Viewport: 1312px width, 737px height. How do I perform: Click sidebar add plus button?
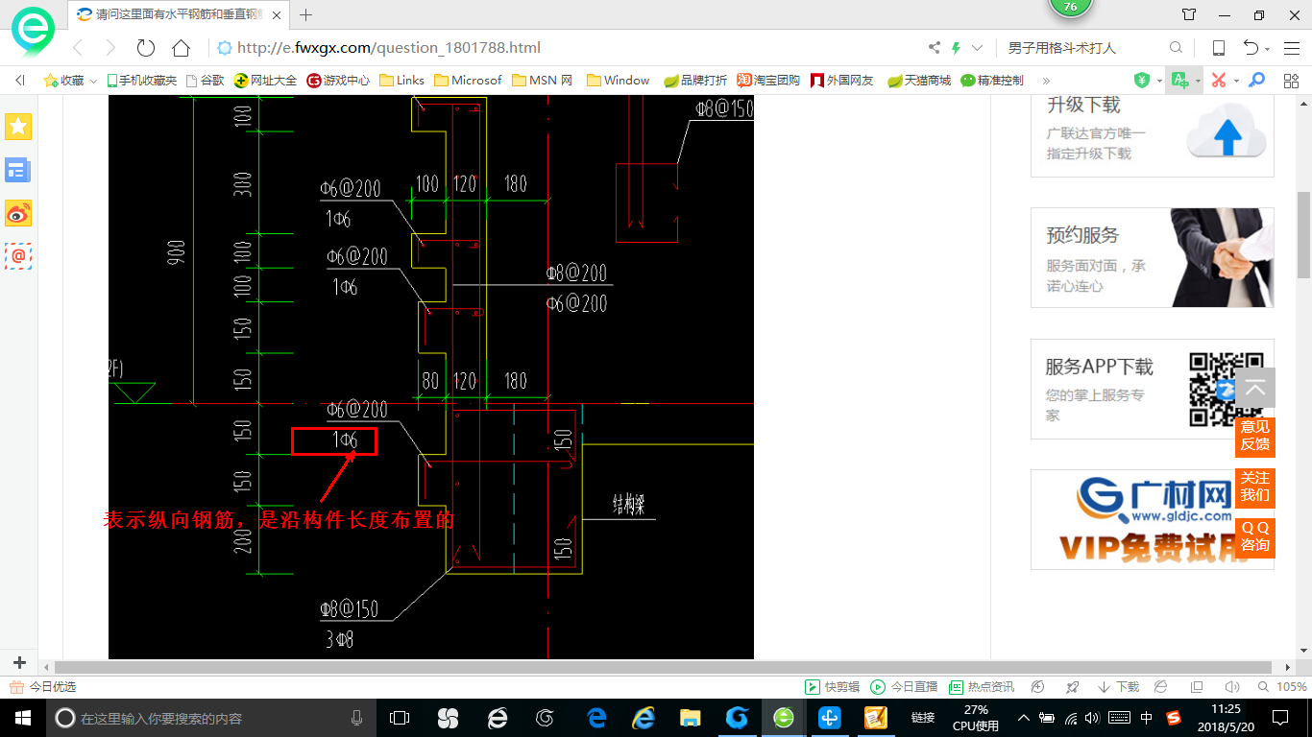click(19, 662)
